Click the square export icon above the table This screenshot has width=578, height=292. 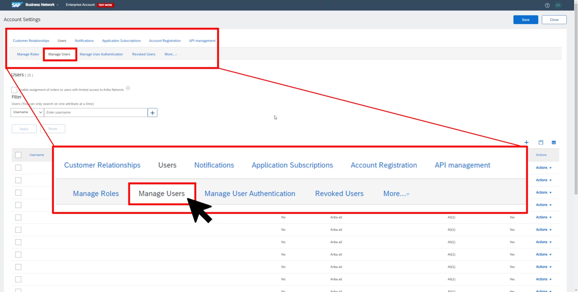pos(541,142)
